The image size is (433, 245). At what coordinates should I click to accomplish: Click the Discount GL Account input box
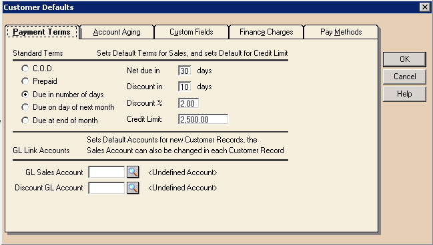107,188
